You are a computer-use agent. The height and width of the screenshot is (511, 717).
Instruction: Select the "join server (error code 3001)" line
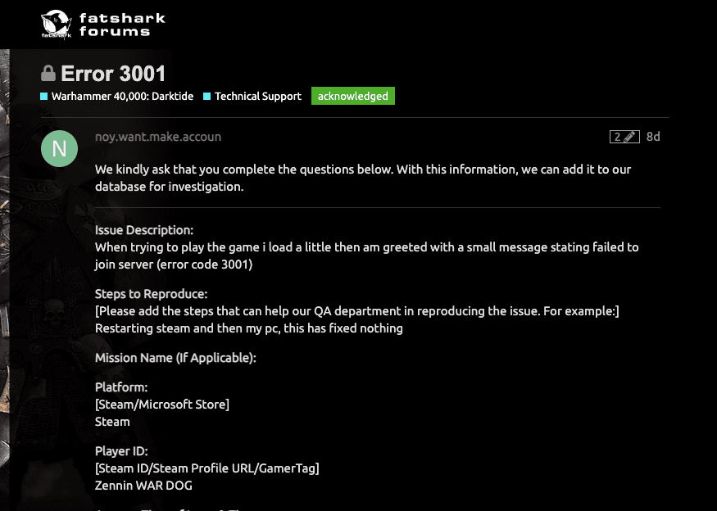(174, 265)
